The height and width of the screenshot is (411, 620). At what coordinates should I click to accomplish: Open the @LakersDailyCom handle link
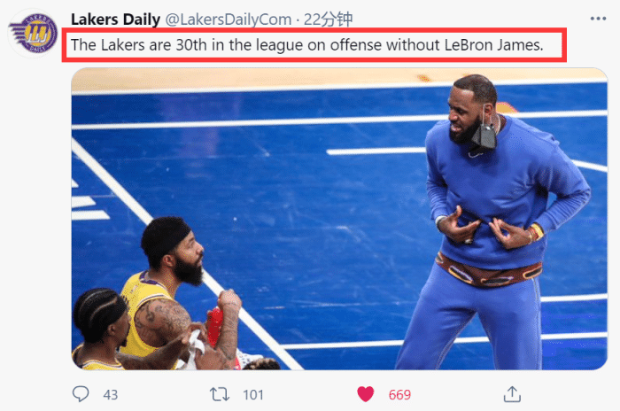(229, 19)
